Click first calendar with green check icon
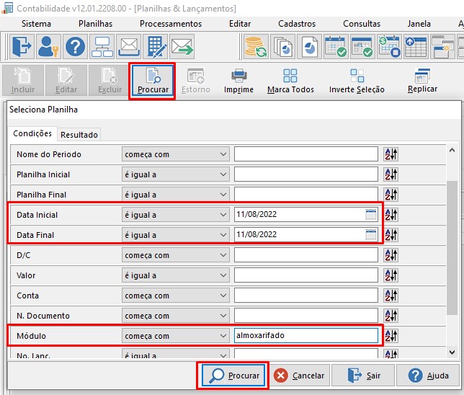Viewport: 464px width, 395px height. tap(336, 46)
